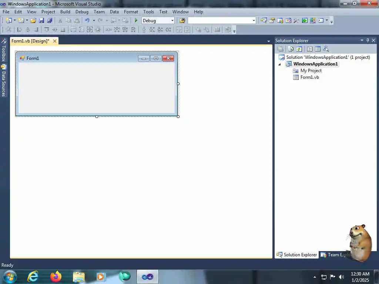Click the New Project toolbar icon
The width and height of the screenshot is (379, 284).
pos(9,21)
